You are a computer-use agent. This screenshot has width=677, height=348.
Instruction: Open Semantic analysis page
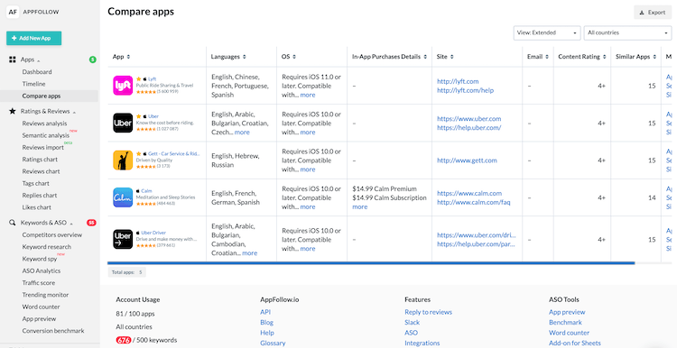coord(46,135)
